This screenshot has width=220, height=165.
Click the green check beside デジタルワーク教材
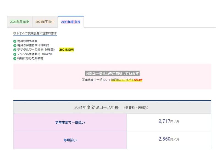coord(15,50)
